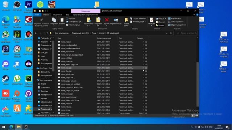Viewport: 232px width, 130px height.
Task: Open recent locations chevron beside forward arrow
Action: (44, 33)
